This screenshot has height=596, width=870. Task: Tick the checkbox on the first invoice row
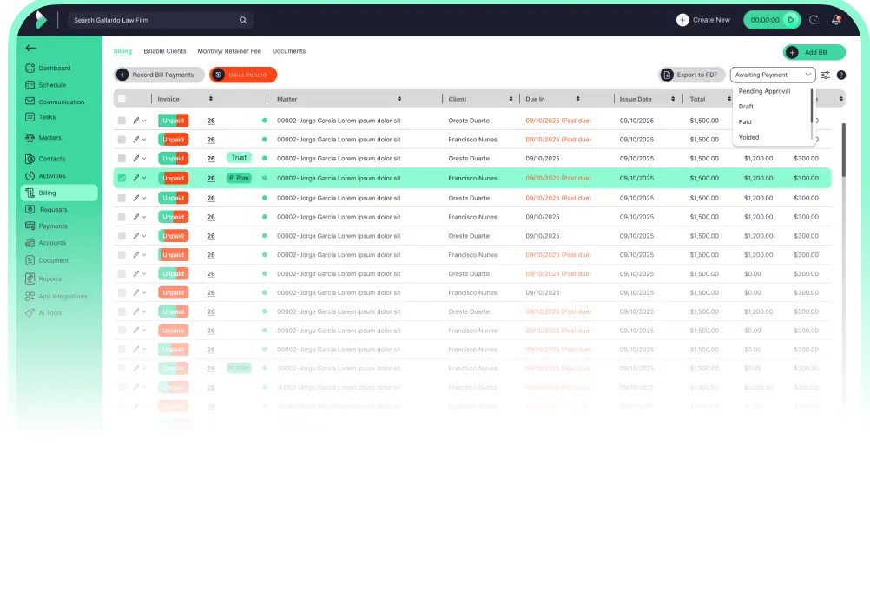point(122,120)
